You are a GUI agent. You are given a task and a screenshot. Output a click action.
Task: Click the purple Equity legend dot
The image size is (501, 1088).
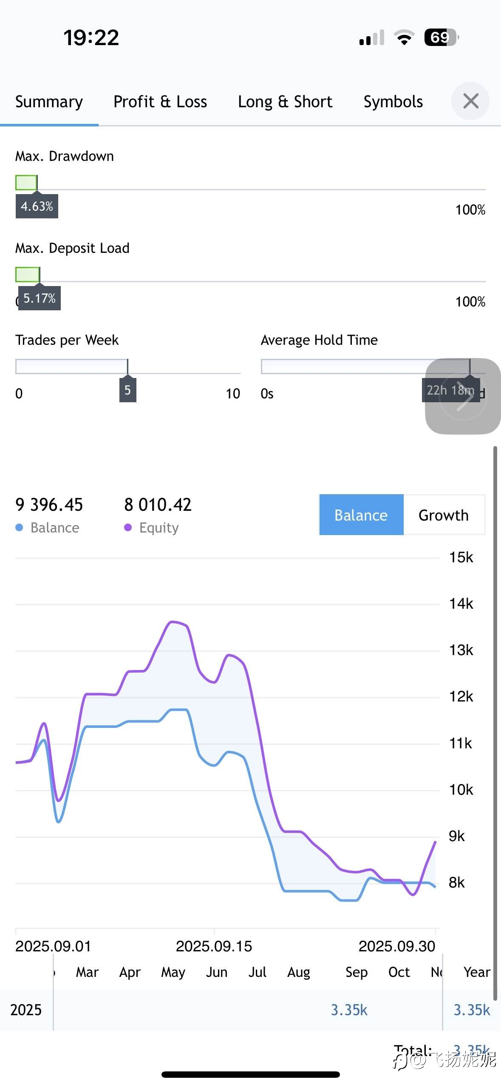[x=128, y=527]
